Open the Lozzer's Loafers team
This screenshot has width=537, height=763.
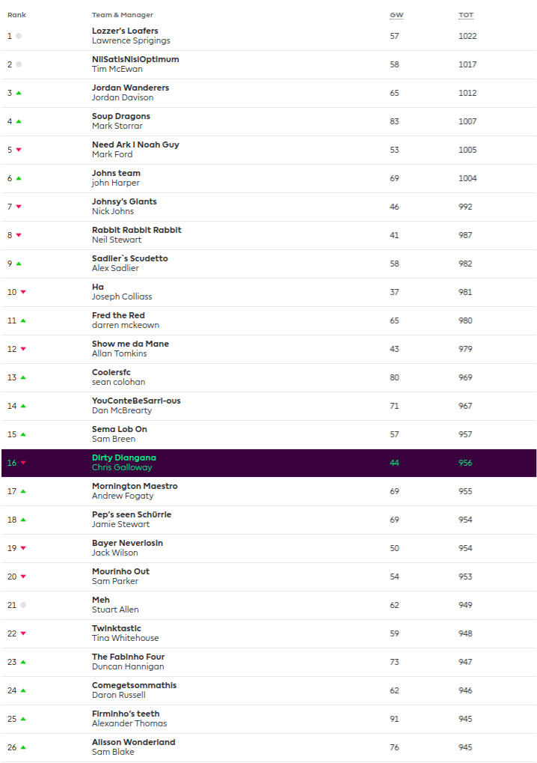pyautogui.click(x=125, y=31)
